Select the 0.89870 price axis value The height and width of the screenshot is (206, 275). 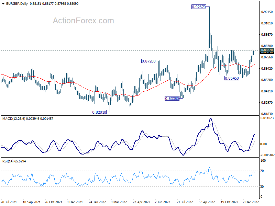[267, 35]
